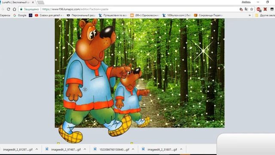
Task: Open the Другие закладки bookmarks folder
Action: click(265, 15)
